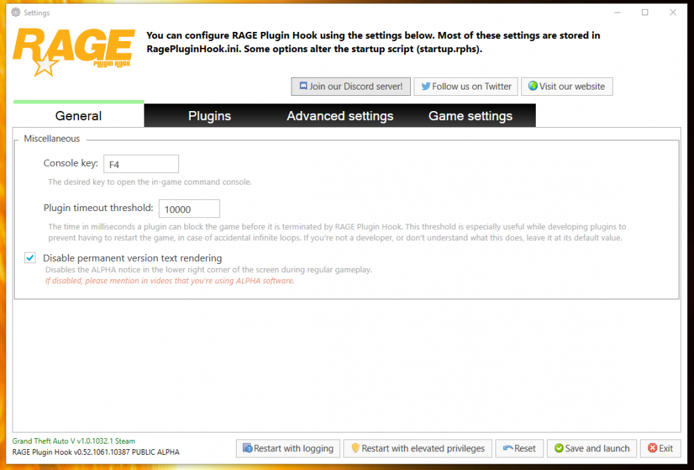Viewport: 694px width, 470px height.
Task: Restart with logging button text
Action: 294,448
